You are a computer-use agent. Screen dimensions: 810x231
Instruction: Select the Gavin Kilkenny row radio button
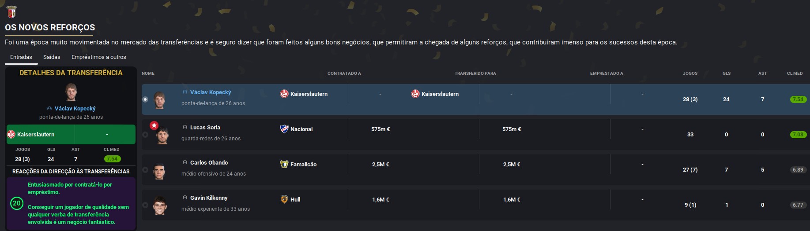pos(145,205)
